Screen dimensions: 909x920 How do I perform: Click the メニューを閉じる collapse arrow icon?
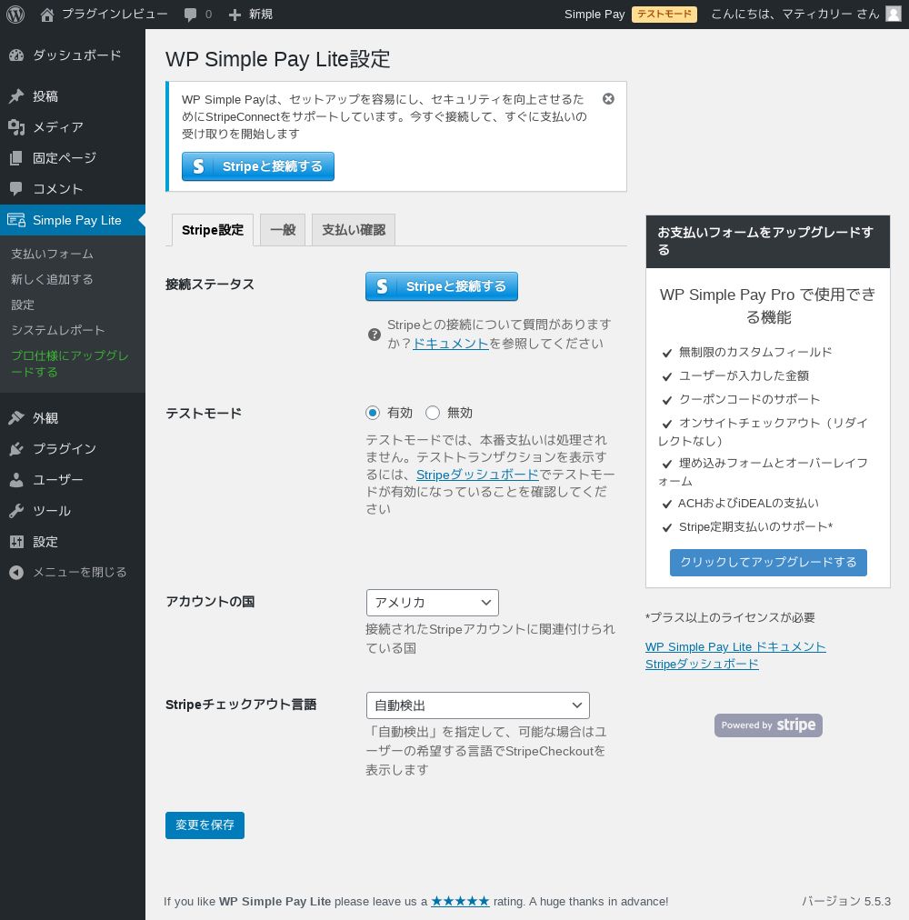16,572
